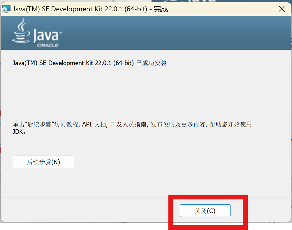Open 后续步骤(N) next steps button
Viewport: 292px width, 230px height.
pos(44,162)
